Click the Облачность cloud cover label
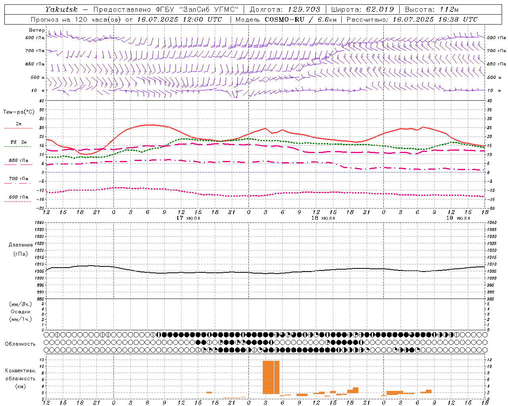 click(20, 344)
